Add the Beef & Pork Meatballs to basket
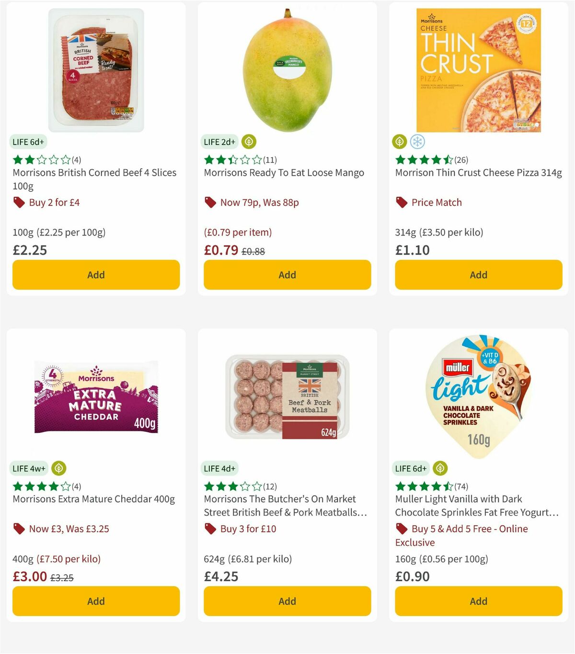The image size is (575, 654). 287,601
